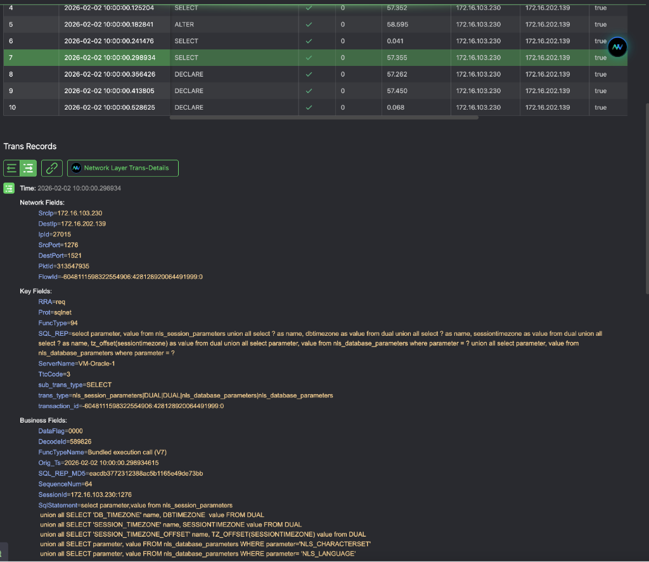
Task: Click the green checkmark in row 9
Action: point(309,91)
